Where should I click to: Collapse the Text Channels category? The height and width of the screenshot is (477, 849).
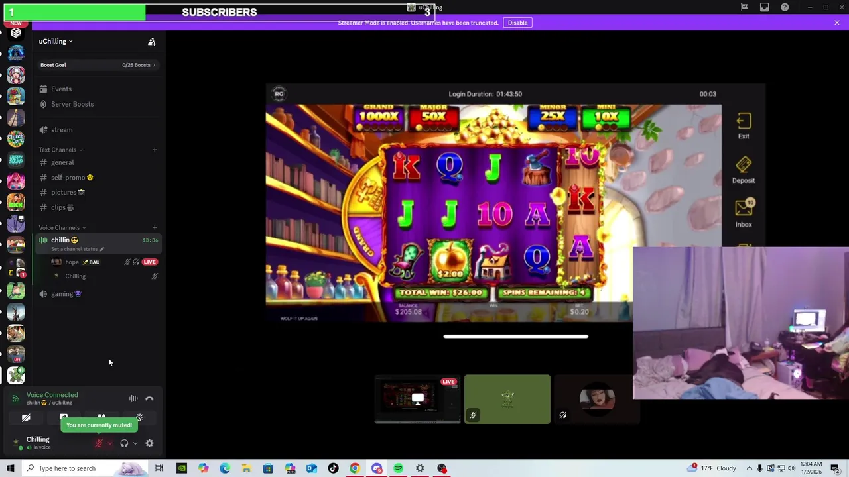[x=61, y=150]
